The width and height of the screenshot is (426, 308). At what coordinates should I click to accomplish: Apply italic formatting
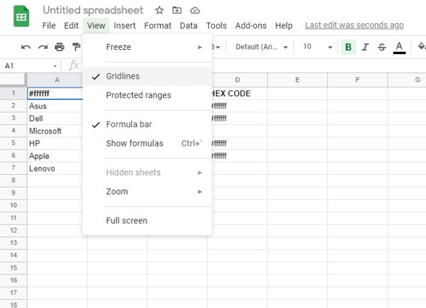click(365, 47)
